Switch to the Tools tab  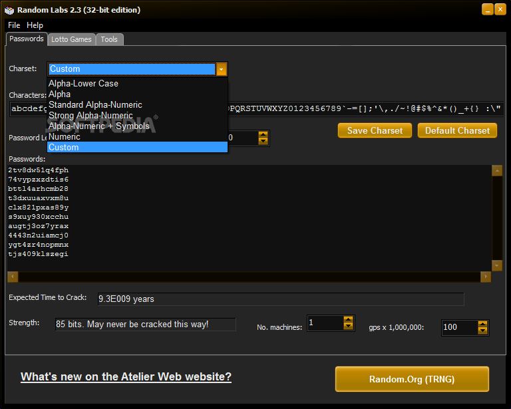[109, 39]
